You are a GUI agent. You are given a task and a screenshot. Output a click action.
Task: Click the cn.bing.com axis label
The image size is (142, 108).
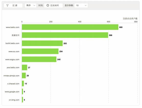click(14, 100)
